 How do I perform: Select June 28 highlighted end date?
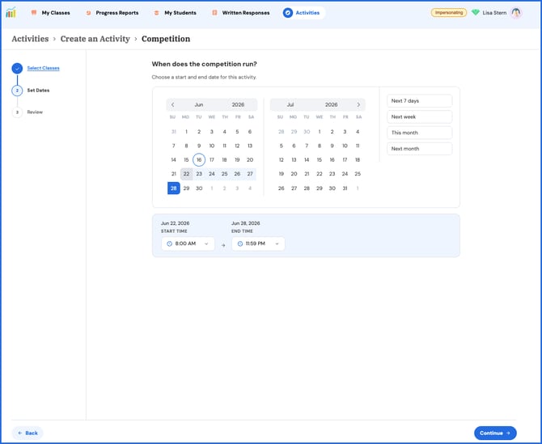coord(174,188)
